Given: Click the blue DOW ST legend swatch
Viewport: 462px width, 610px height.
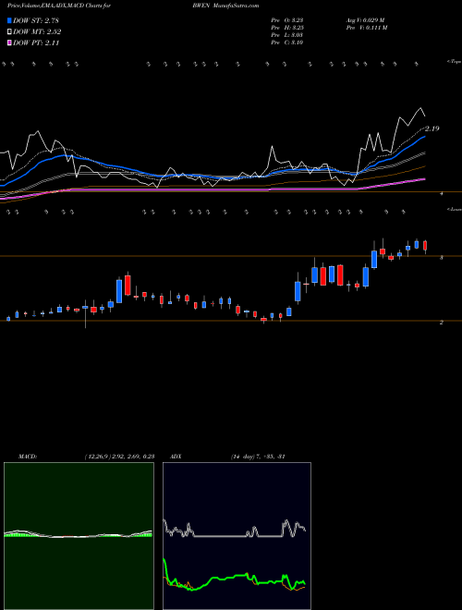Looking at the screenshot, I should click(x=10, y=20).
